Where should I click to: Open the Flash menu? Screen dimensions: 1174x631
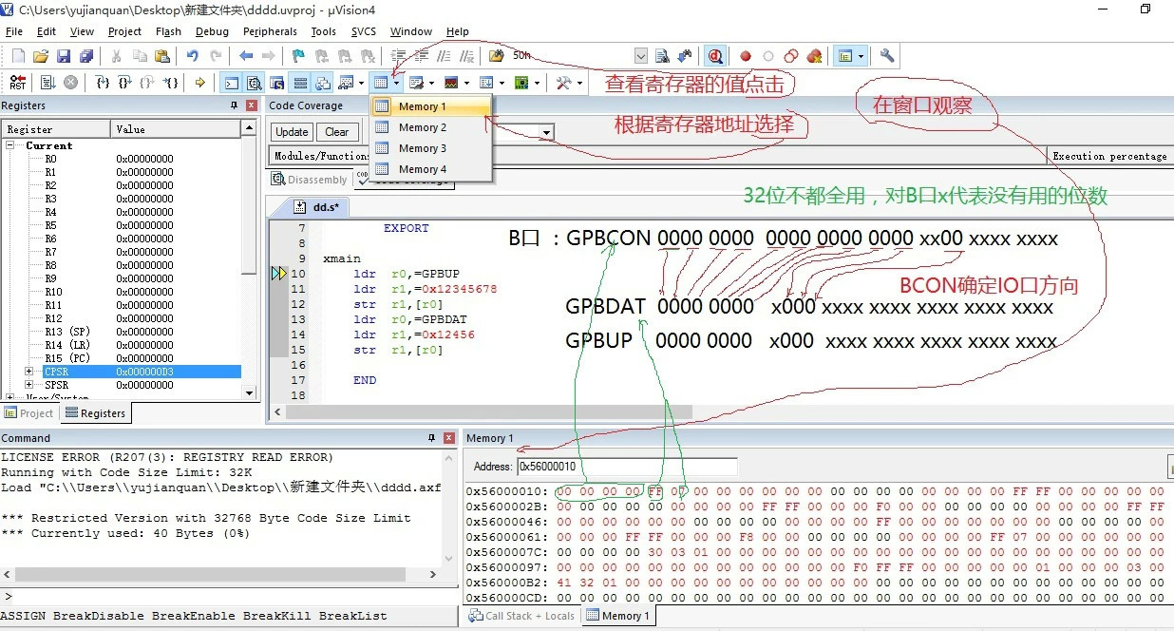click(168, 31)
